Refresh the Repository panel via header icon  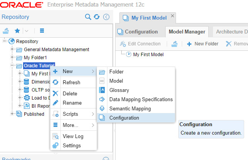(97, 17)
